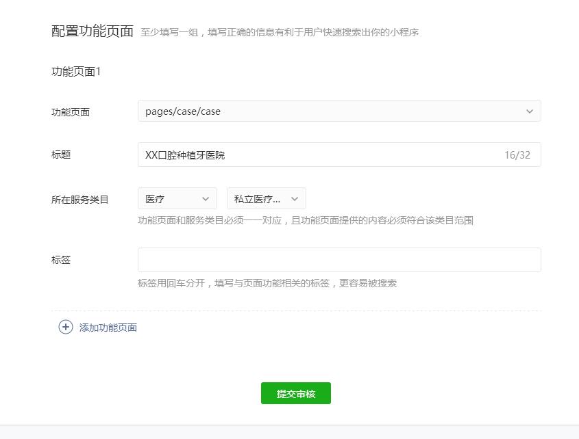Open the pages/case/case dropdown chevron
The width and height of the screenshot is (579, 439).
tap(529, 111)
